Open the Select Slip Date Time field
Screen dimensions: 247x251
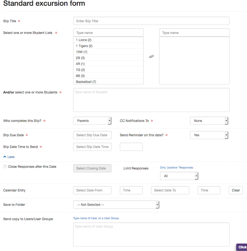coord(93,147)
